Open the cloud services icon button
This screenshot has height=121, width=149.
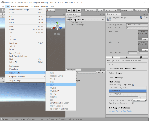tap(101, 10)
